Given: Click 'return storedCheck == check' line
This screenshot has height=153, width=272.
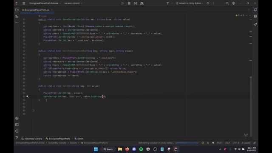Looking at the screenshot, I should pos(61,76).
